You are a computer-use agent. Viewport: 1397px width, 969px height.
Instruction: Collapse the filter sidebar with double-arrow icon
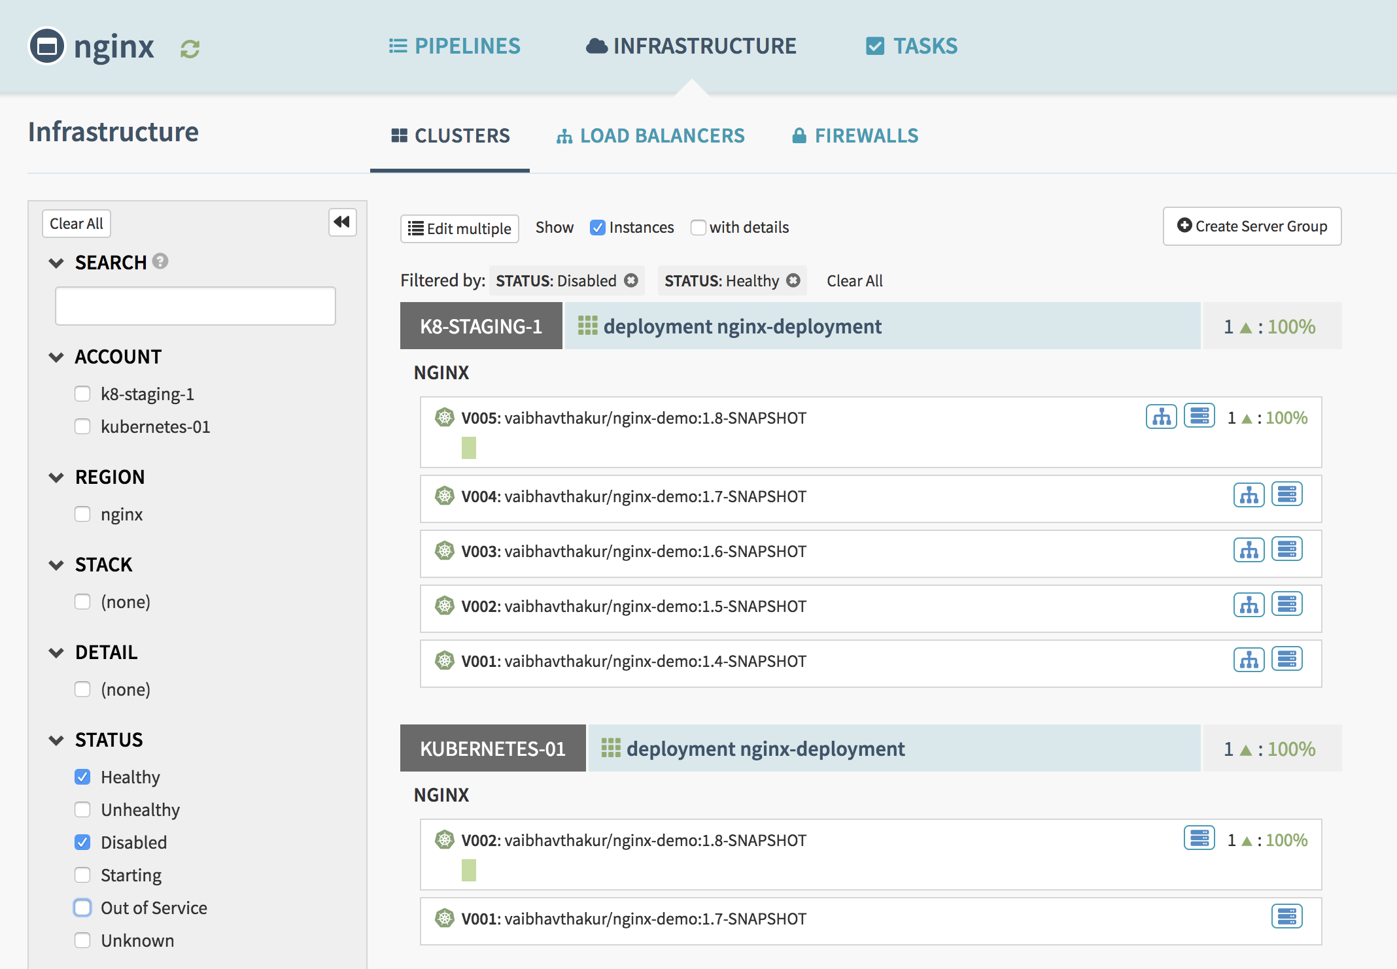tap(342, 222)
